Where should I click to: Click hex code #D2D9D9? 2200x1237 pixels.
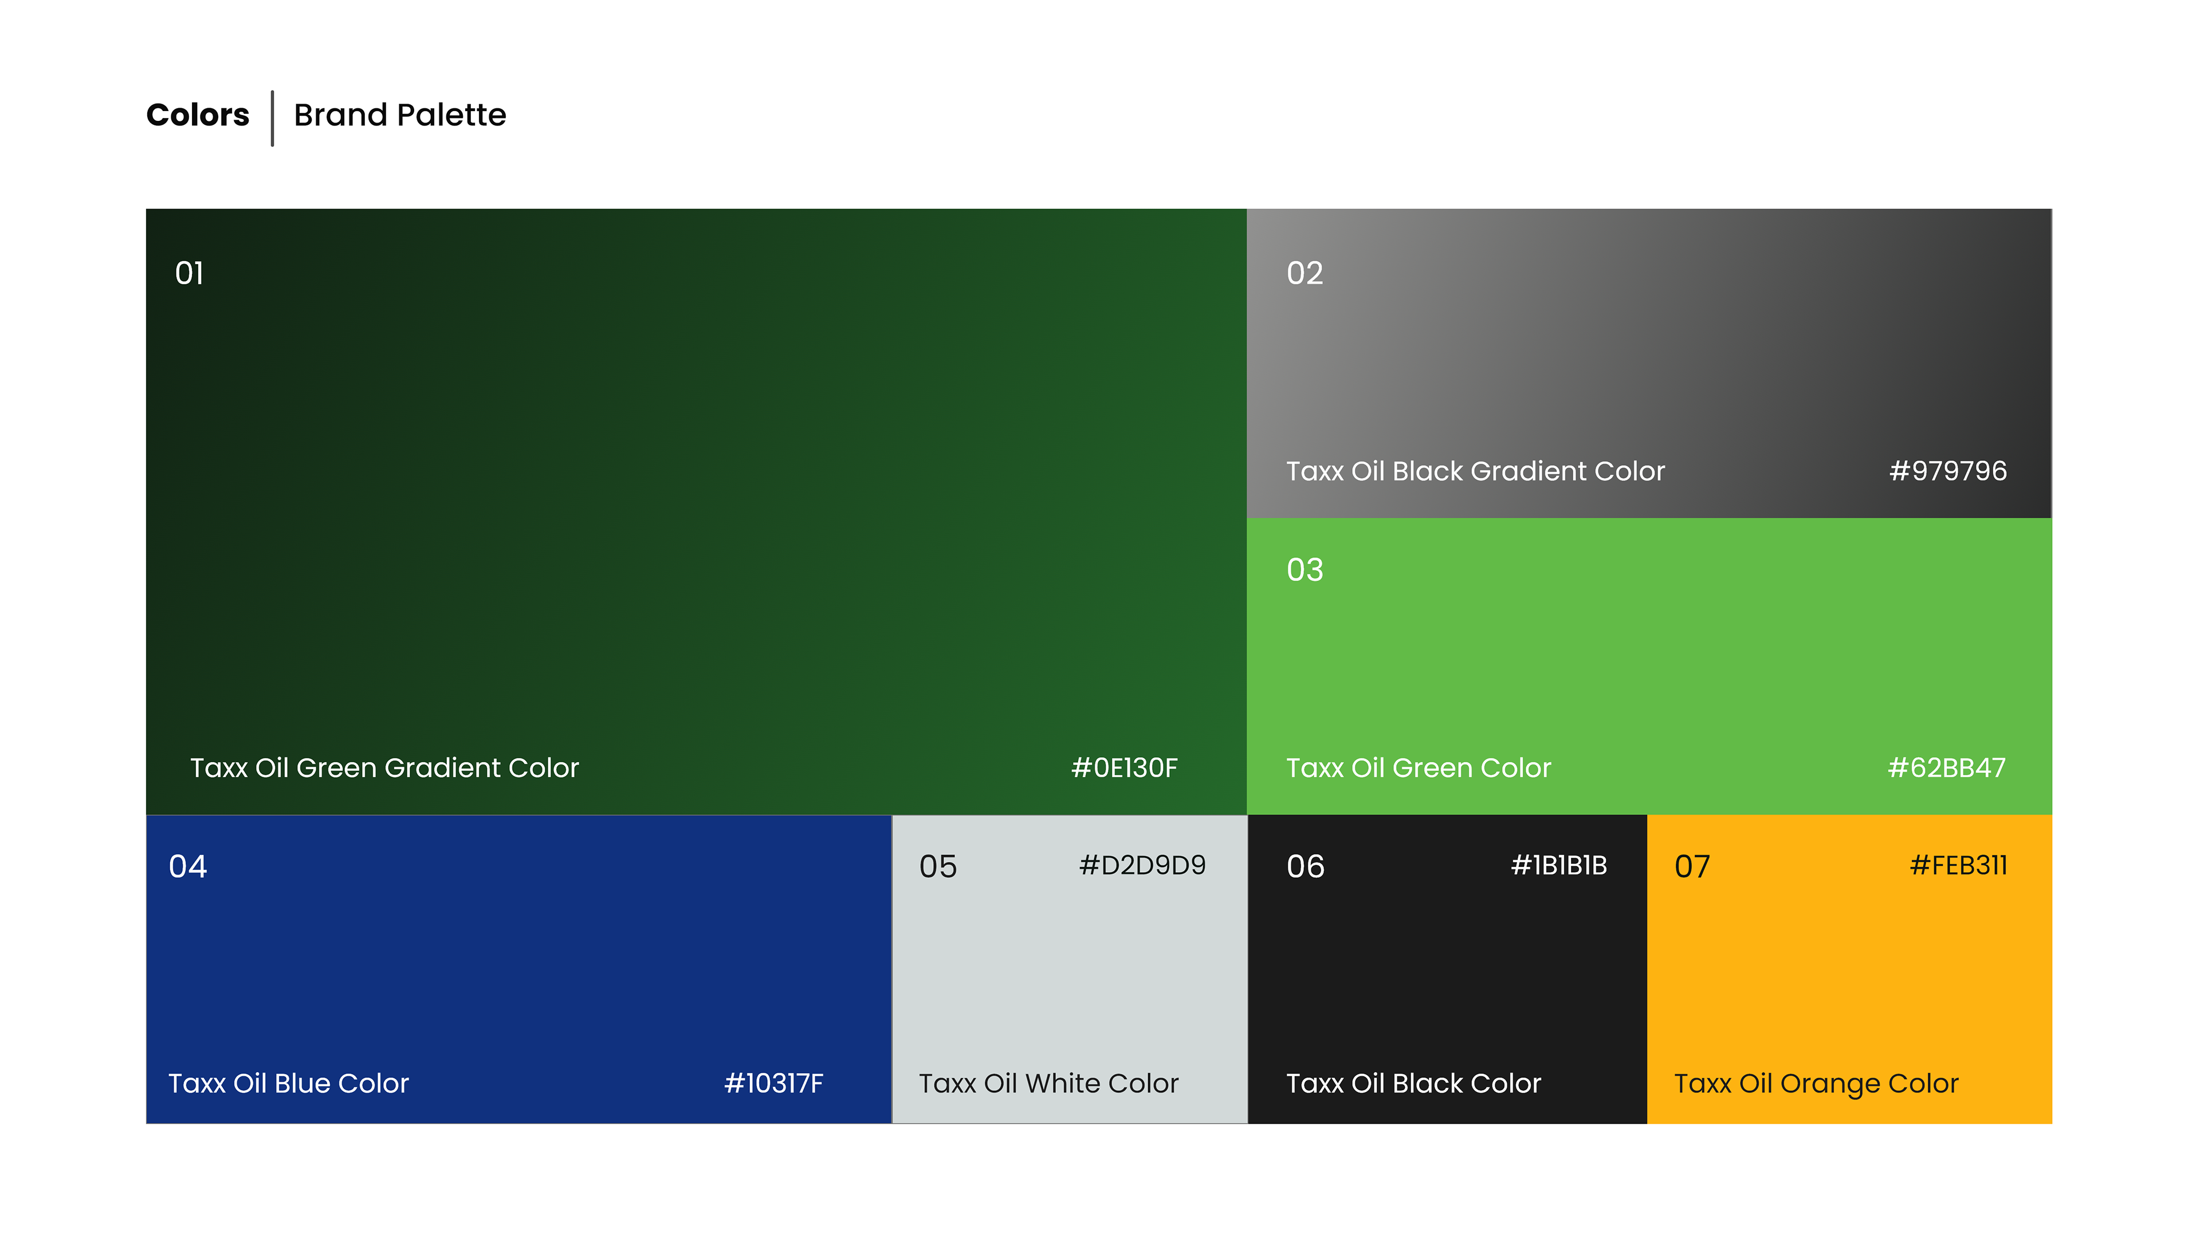pos(1142,865)
